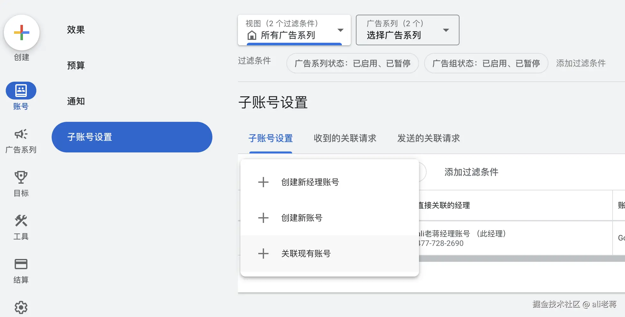The width and height of the screenshot is (625, 317).
Task: Click plus icon next to 关联现有账号
Action: click(x=263, y=254)
